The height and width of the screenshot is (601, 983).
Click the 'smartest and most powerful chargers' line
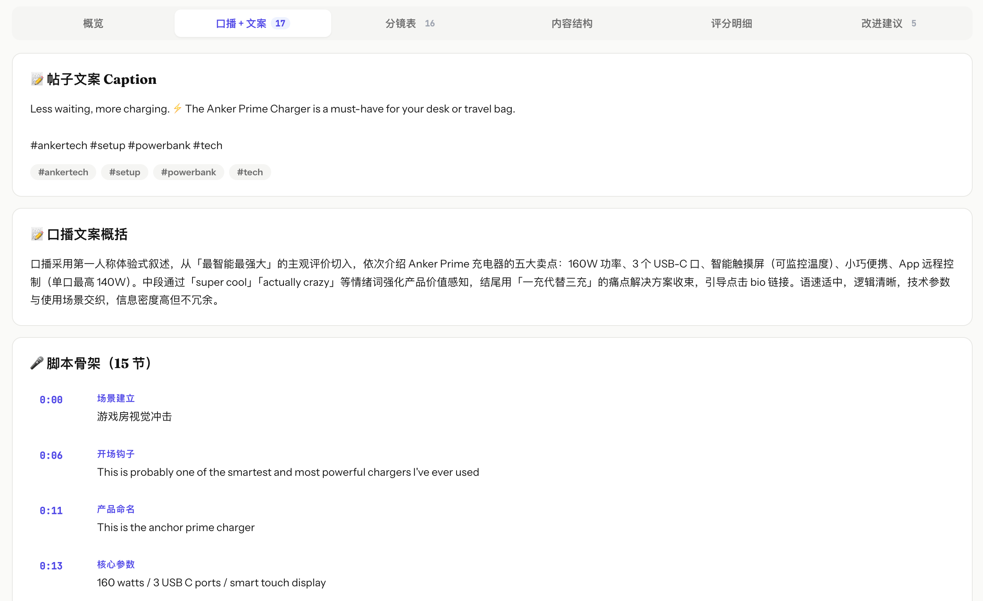tap(288, 472)
